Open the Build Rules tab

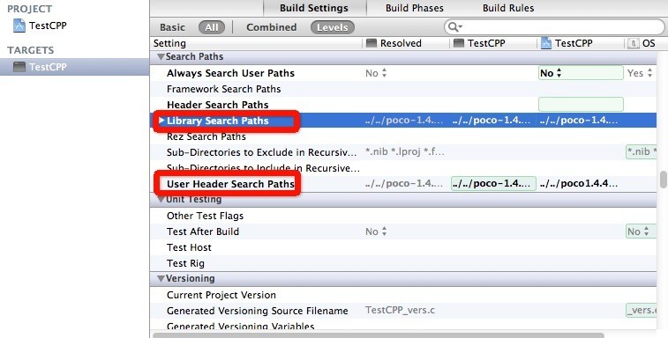point(508,8)
